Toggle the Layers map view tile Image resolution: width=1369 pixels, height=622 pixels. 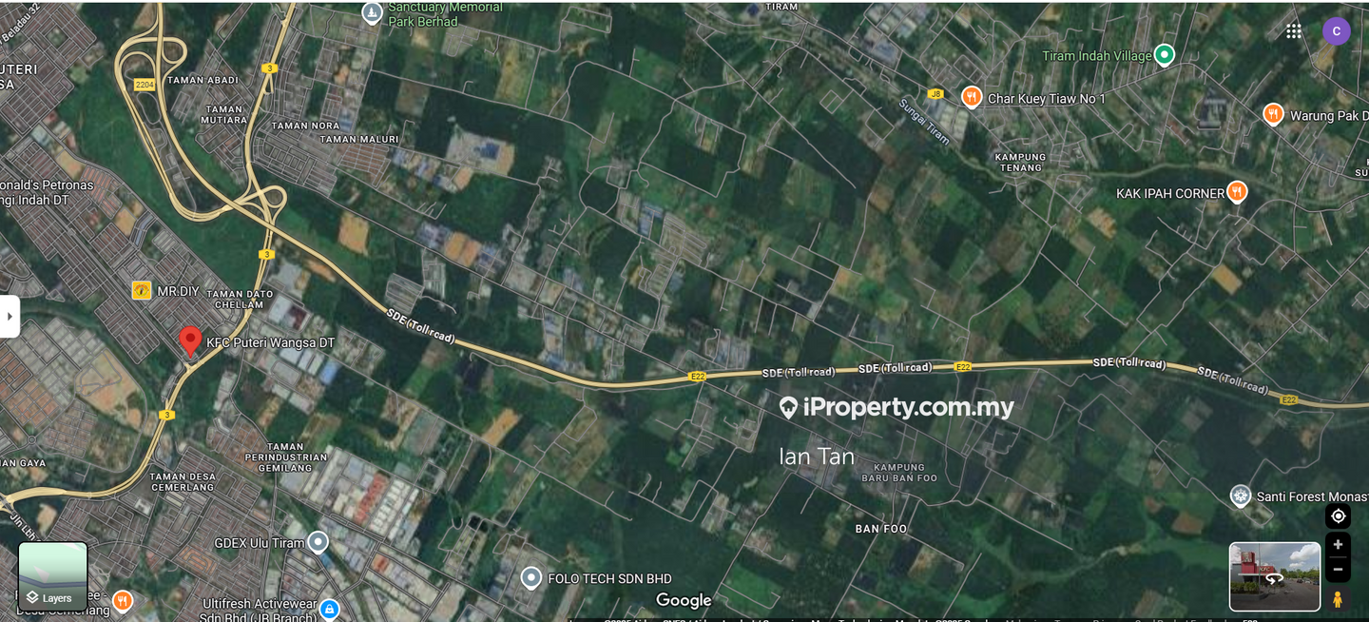(x=53, y=576)
